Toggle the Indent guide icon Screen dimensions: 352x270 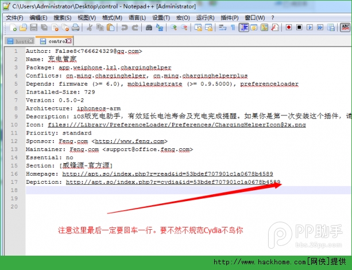(x=243, y=28)
